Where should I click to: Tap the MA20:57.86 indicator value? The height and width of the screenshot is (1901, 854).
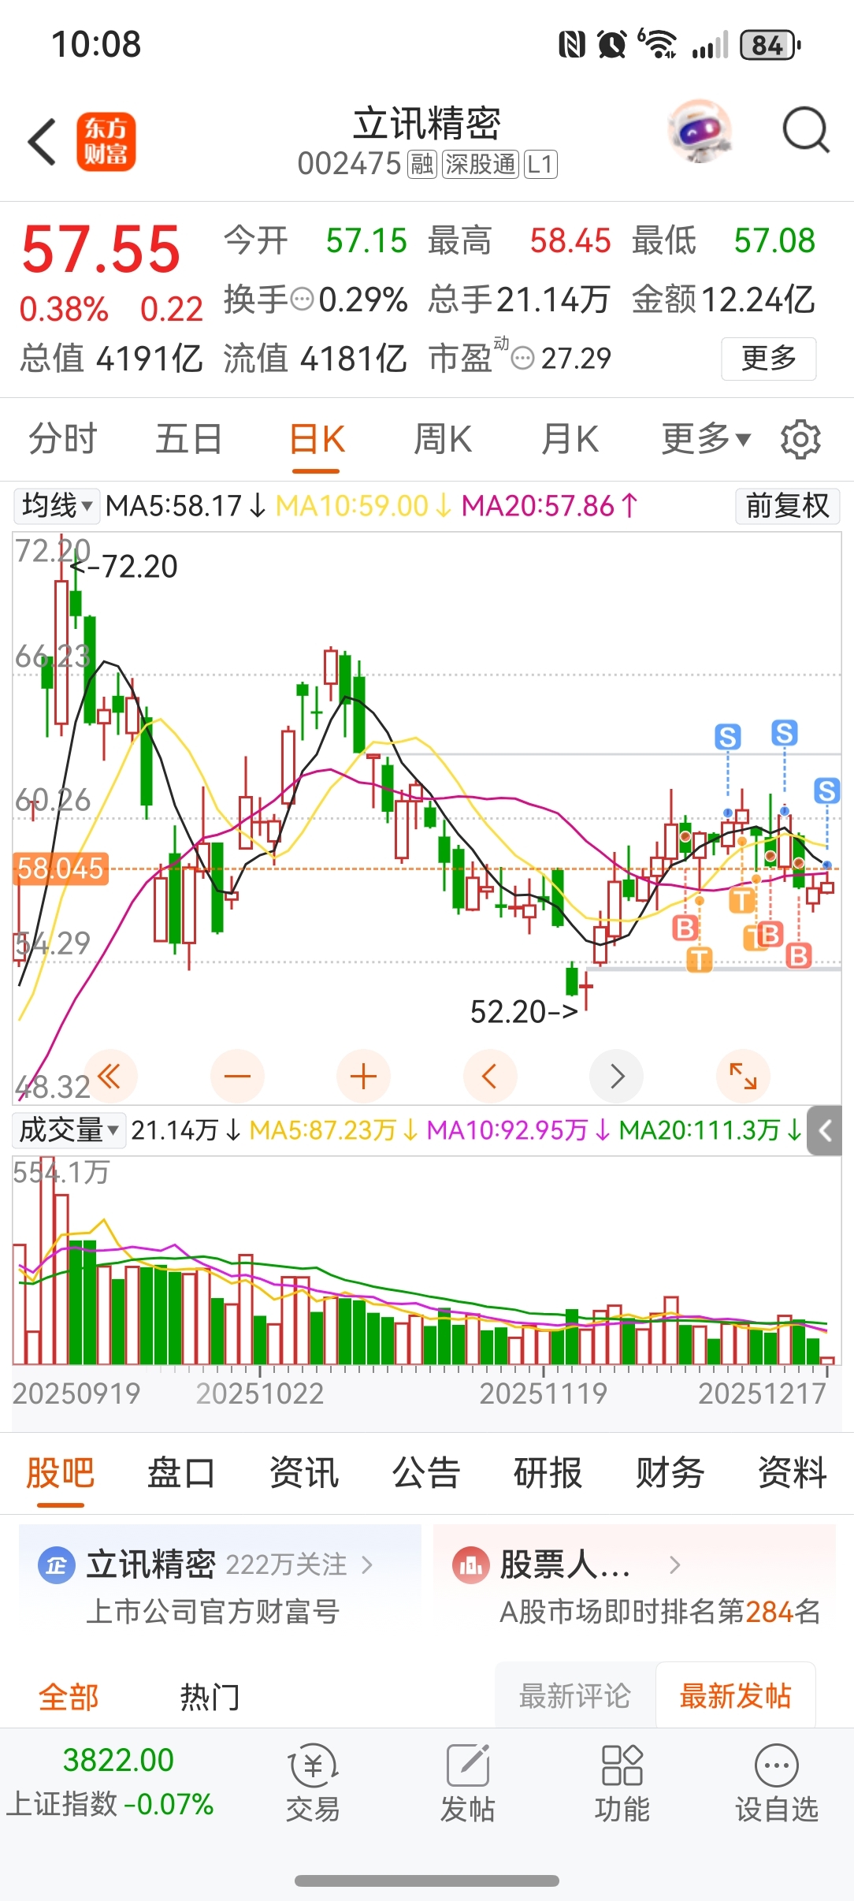(x=549, y=505)
